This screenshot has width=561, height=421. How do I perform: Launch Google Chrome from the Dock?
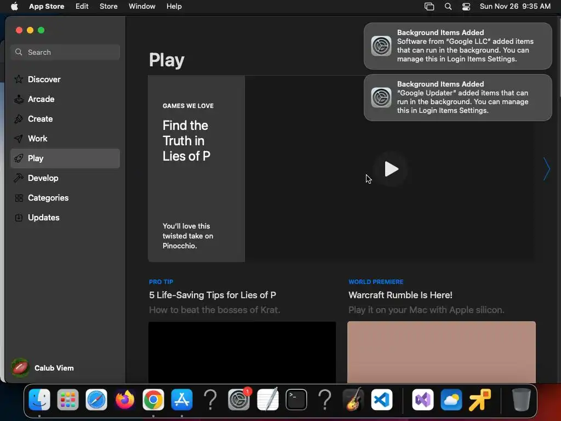coord(153,400)
